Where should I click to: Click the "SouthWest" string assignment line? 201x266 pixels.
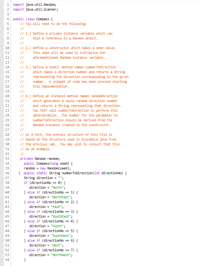pyautogui.click(x=51, y=236)
